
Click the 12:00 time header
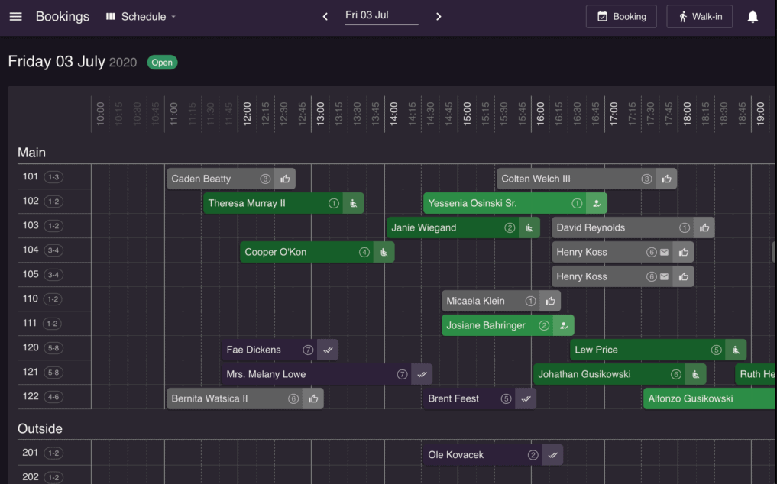click(x=247, y=114)
